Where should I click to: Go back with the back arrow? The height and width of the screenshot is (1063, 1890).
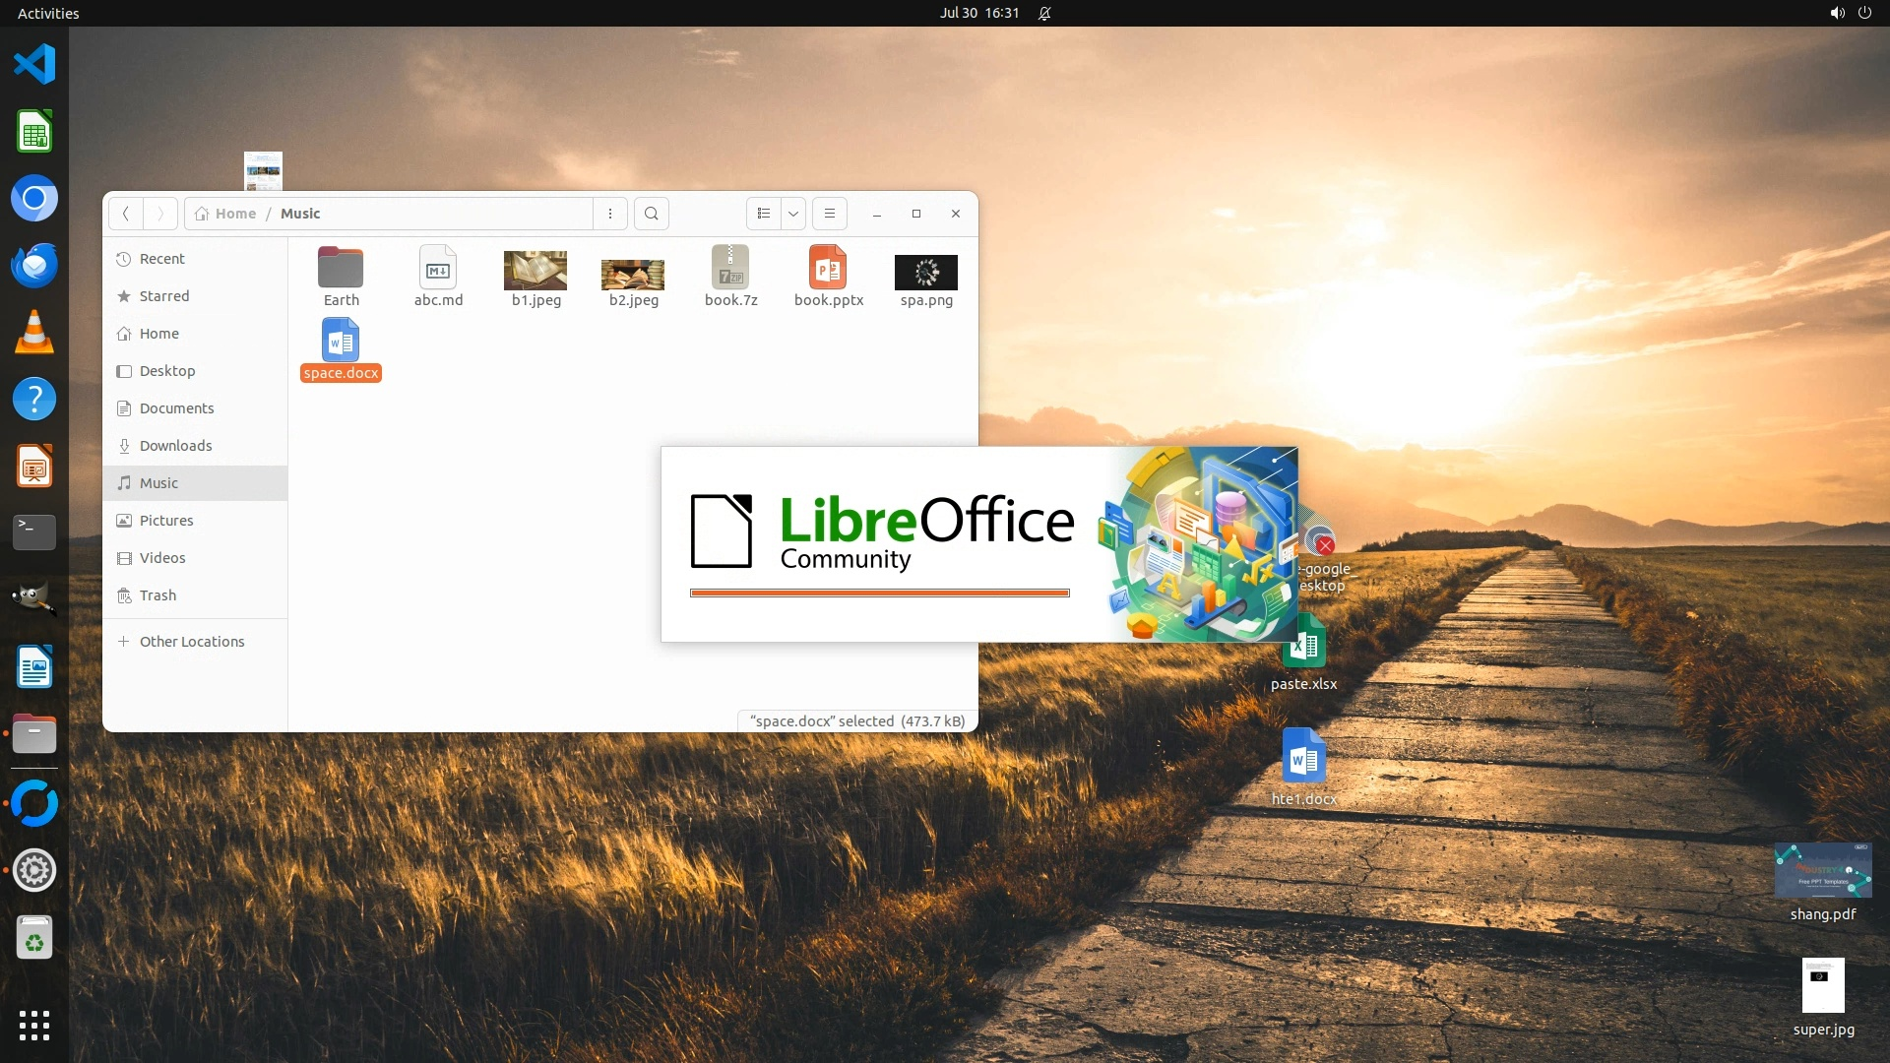pyautogui.click(x=125, y=214)
